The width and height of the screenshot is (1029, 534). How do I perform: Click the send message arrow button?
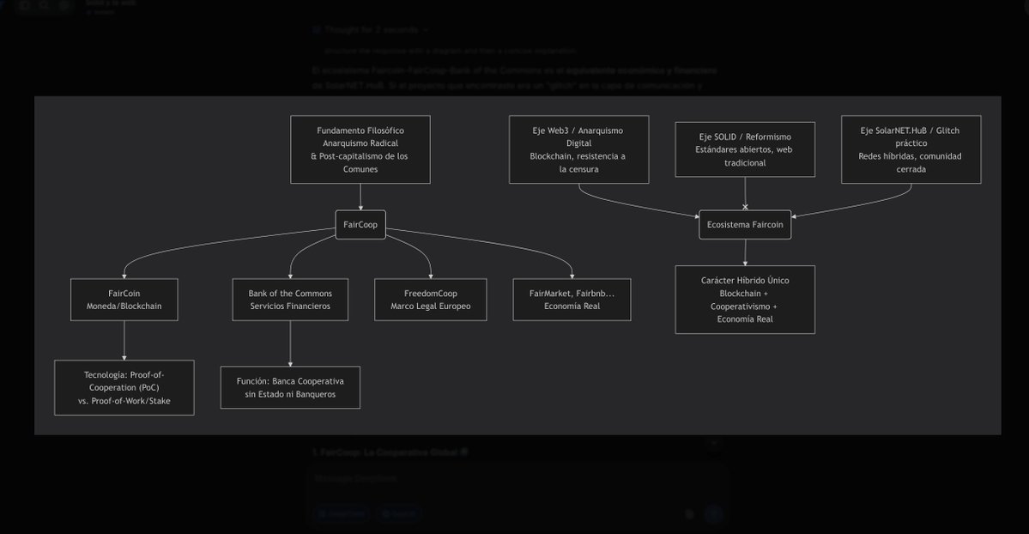[x=713, y=513]
